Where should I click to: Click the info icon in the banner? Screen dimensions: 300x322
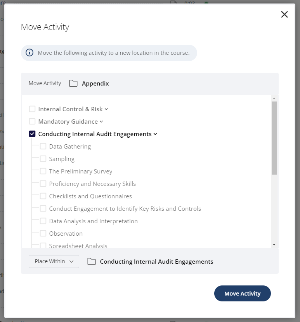coord(29,52)
